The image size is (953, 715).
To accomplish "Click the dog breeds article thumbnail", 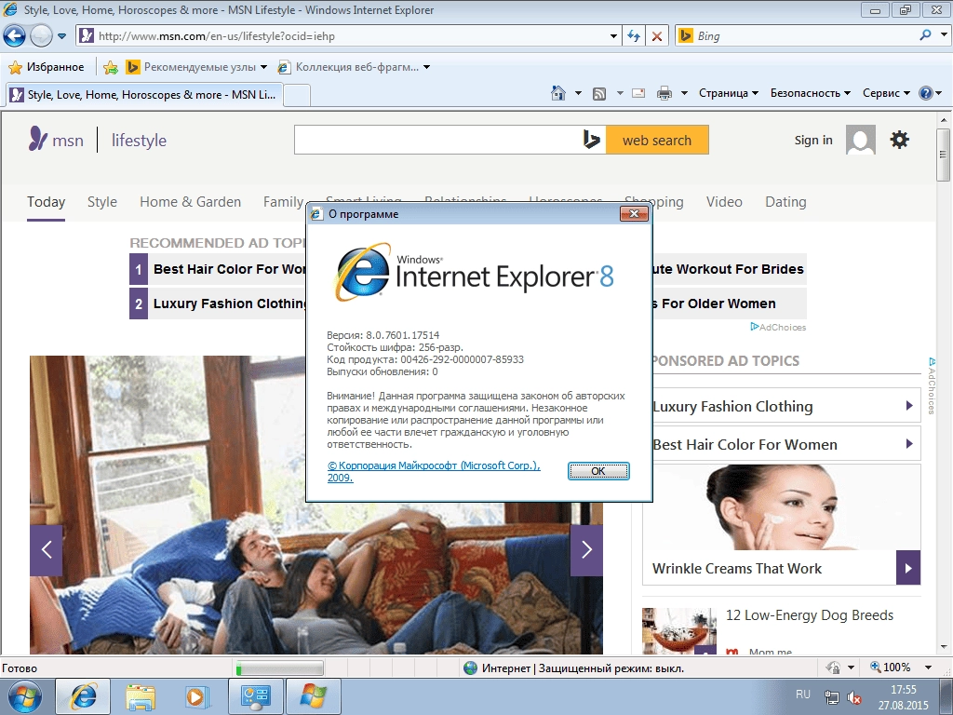I will pos(679,631).
